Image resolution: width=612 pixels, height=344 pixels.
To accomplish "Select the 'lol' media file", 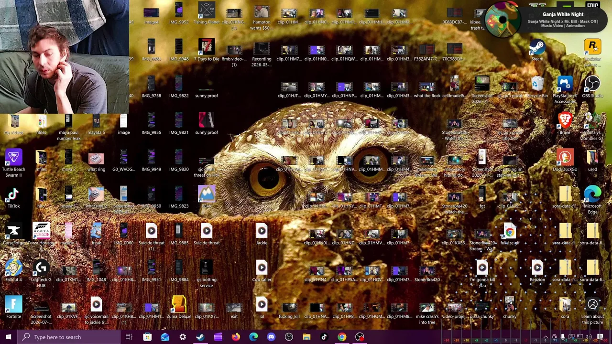I will 262,308.
